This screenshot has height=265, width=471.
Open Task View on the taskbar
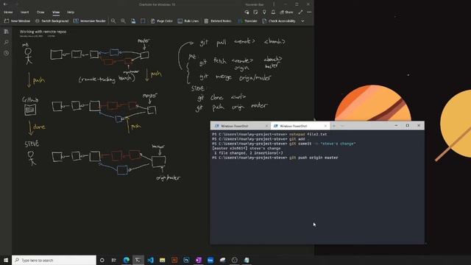tap(114, 260)
